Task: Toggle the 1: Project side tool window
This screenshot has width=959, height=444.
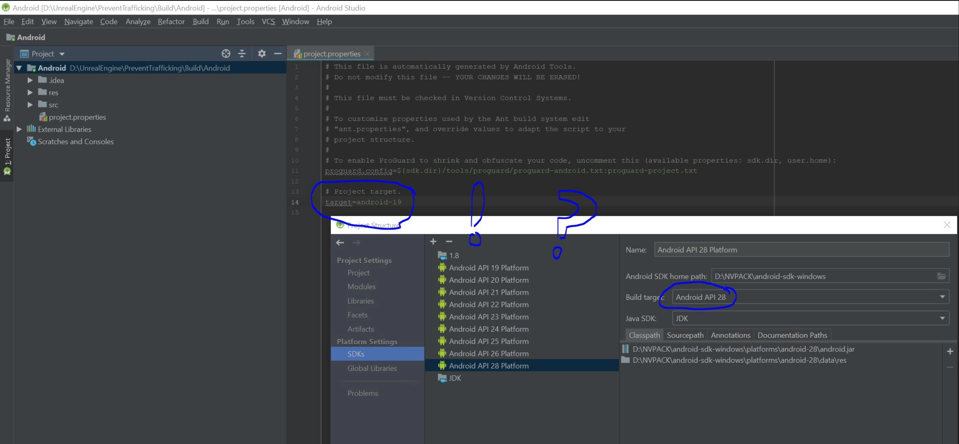Action: (x=7, y=156)
